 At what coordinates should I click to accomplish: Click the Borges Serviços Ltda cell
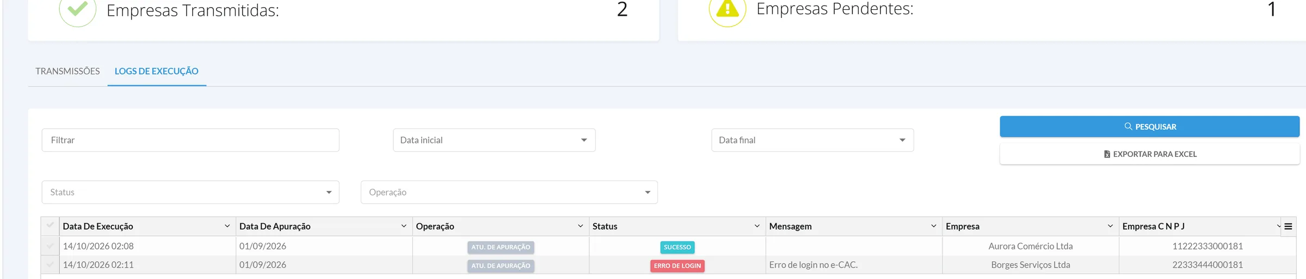[1031, 264]
